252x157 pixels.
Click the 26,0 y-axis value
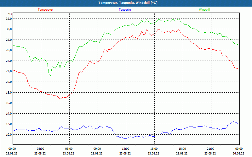[9, 50]
